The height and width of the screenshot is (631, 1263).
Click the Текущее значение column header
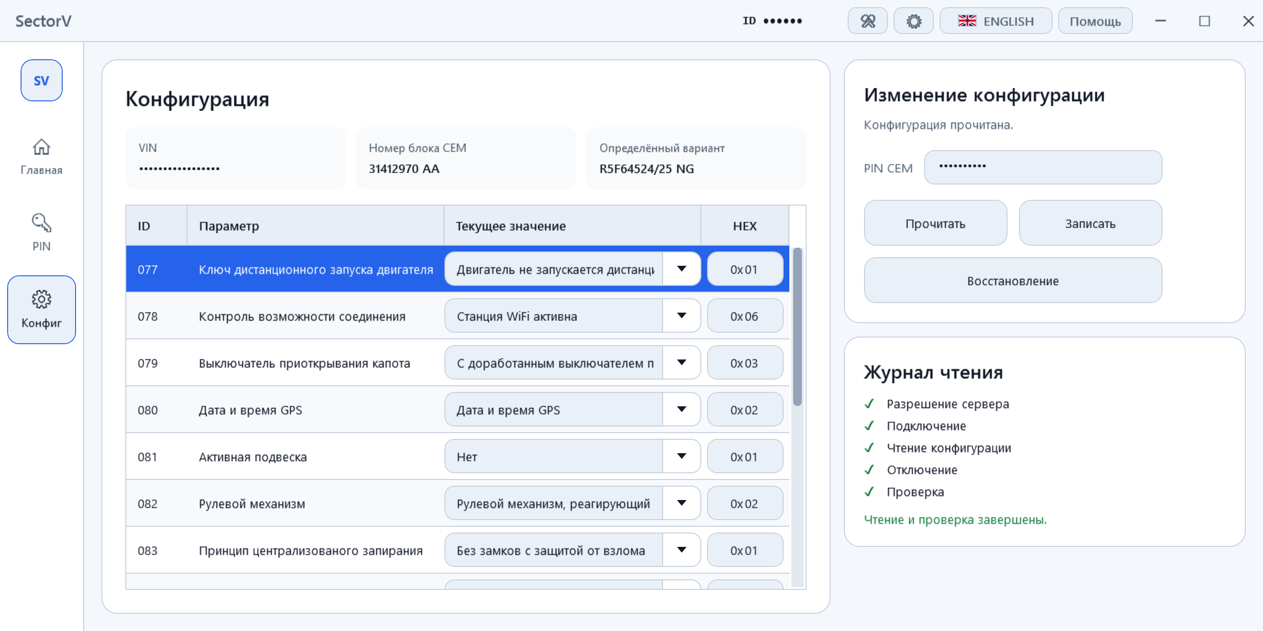coord(572,225)
